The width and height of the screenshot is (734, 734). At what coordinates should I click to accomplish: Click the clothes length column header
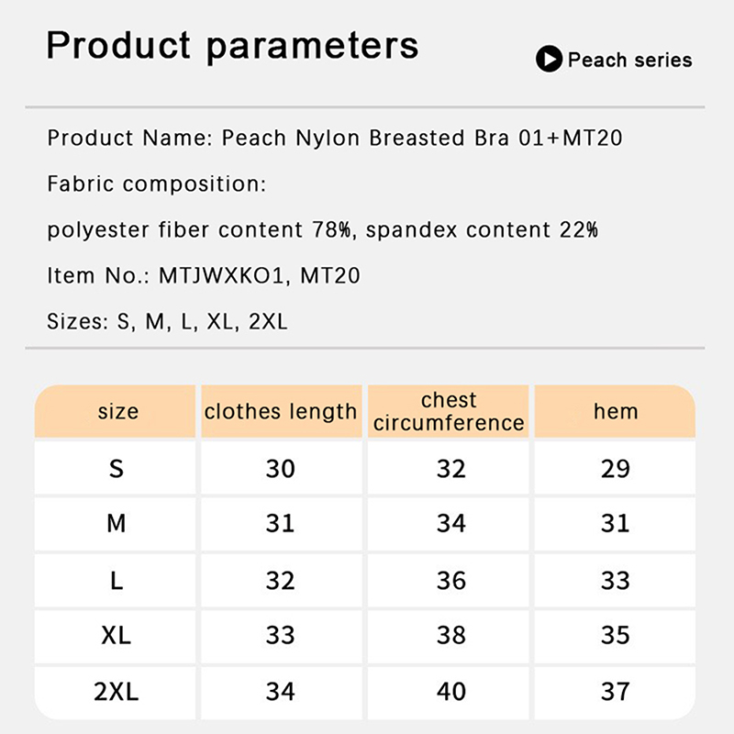281,411
